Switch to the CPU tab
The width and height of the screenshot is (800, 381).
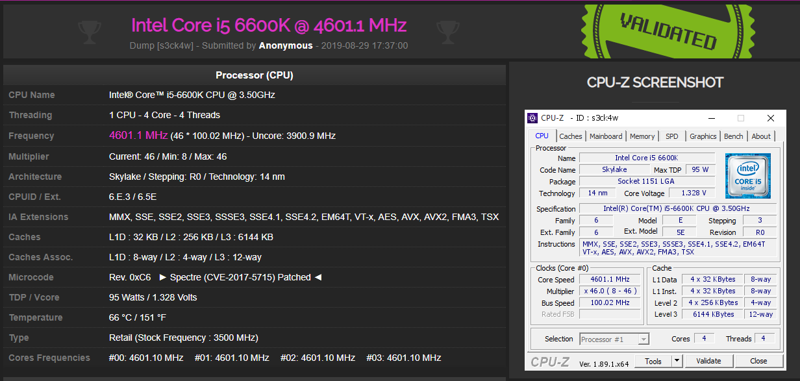(542, 136)
